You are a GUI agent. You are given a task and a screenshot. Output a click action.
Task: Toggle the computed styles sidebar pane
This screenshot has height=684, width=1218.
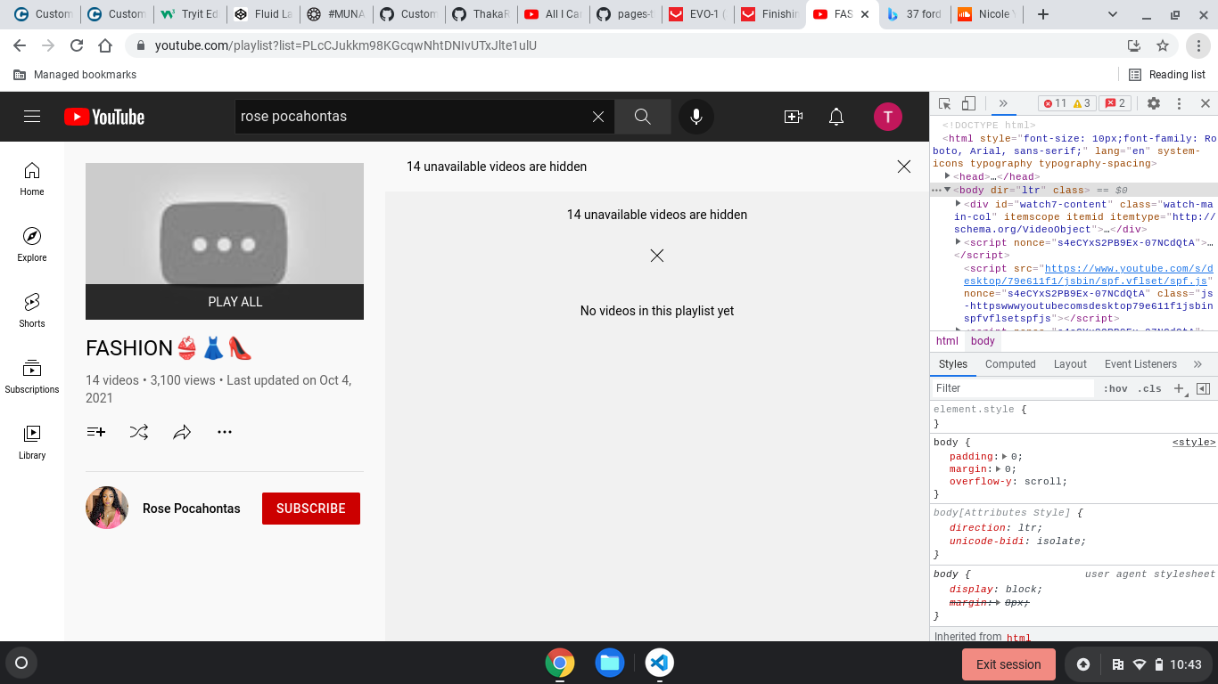tap(1203, 388)
